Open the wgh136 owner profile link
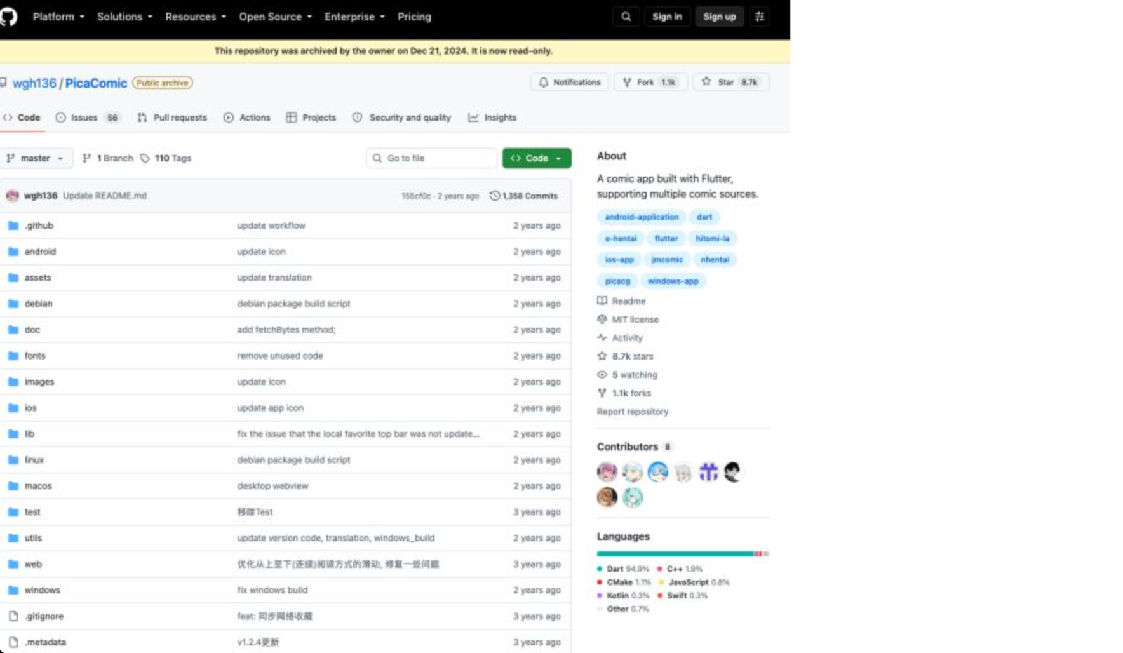The width and height of the screenshot is (1123, 653). click(x=34, y=83)
